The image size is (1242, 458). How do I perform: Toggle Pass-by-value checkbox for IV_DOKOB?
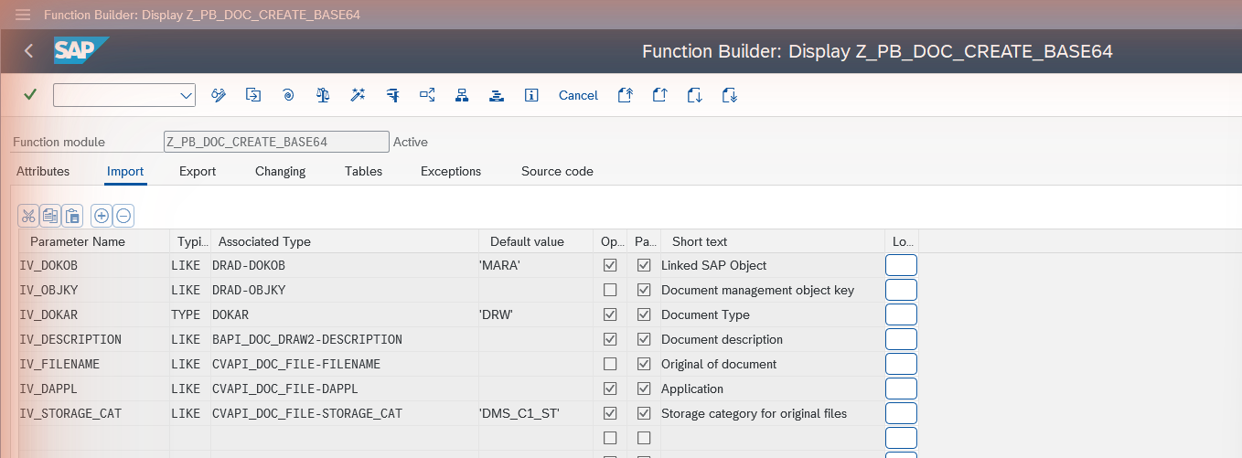tap(644, 265)
